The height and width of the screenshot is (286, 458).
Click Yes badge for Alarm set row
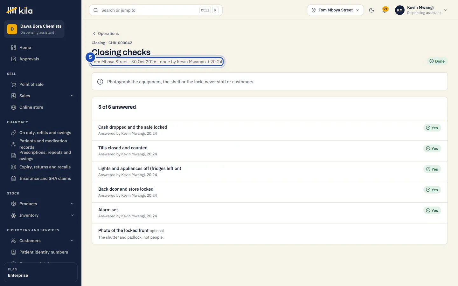tap(432, 210)
